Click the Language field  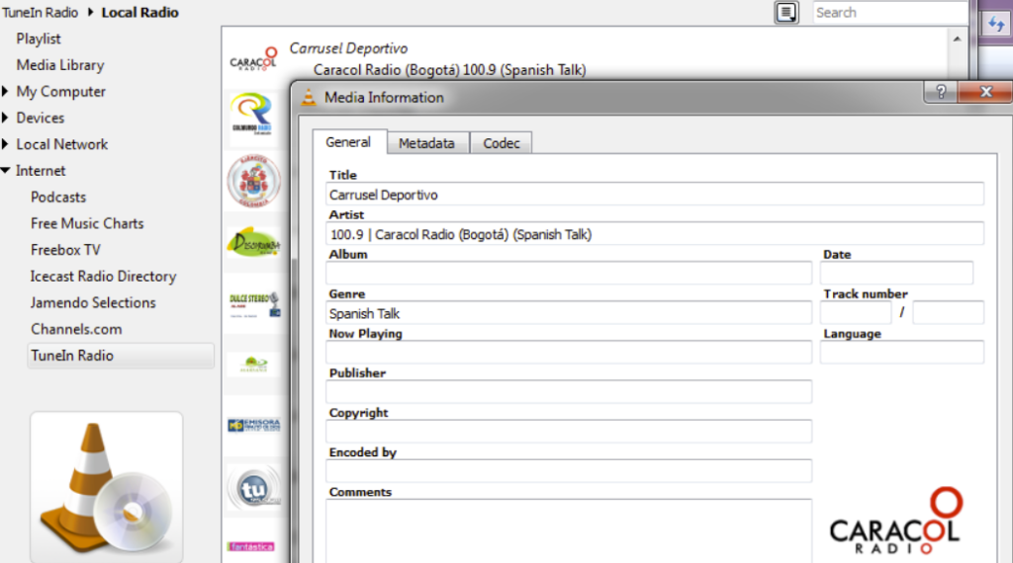tap(902, 352)
